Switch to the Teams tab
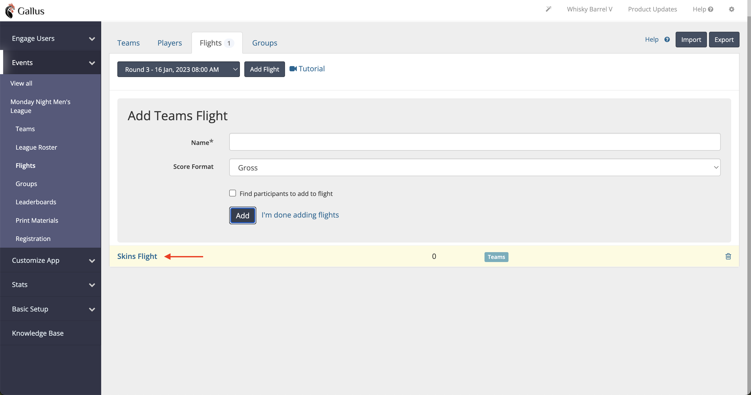Image resolution: width=751 pixels, height=395 pixels. tap(128, 43)
